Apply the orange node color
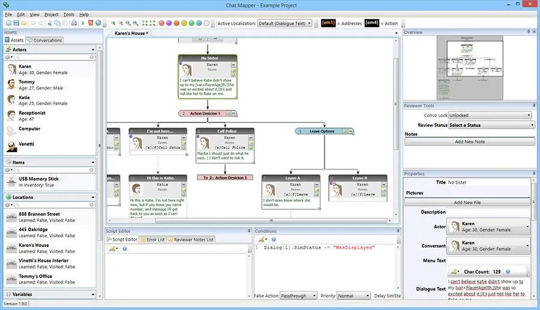This screenshot has width=540, height=310. pos(176,23)
